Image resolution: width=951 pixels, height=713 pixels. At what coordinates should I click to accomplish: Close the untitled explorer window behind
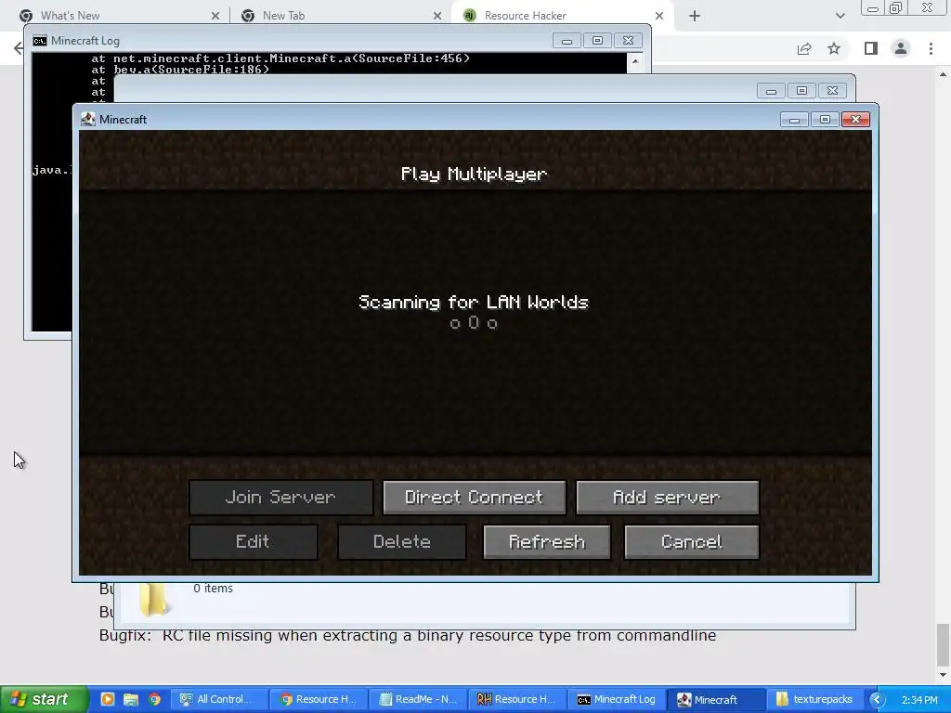[833, 91]
